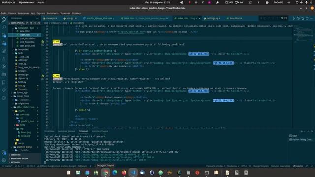Click Python Django debug config in status bar

click(57, 166)
